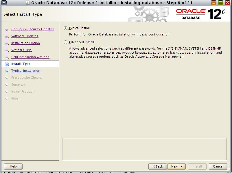Click the Installation Option step bullet
Screen dimensions: 232x173
coord(7,43)
